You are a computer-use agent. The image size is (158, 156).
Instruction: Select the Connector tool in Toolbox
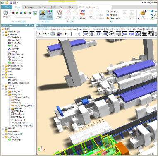[46, 34]
